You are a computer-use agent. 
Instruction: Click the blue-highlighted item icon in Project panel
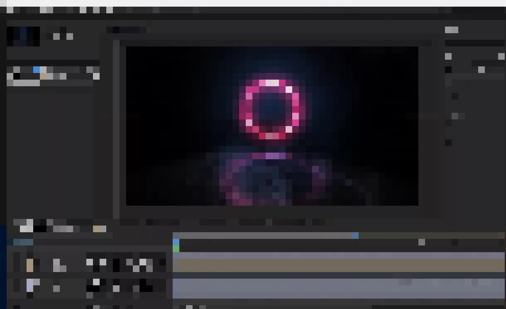37,70
